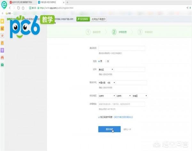Click the green 安全保存 button

click(83, 19)
